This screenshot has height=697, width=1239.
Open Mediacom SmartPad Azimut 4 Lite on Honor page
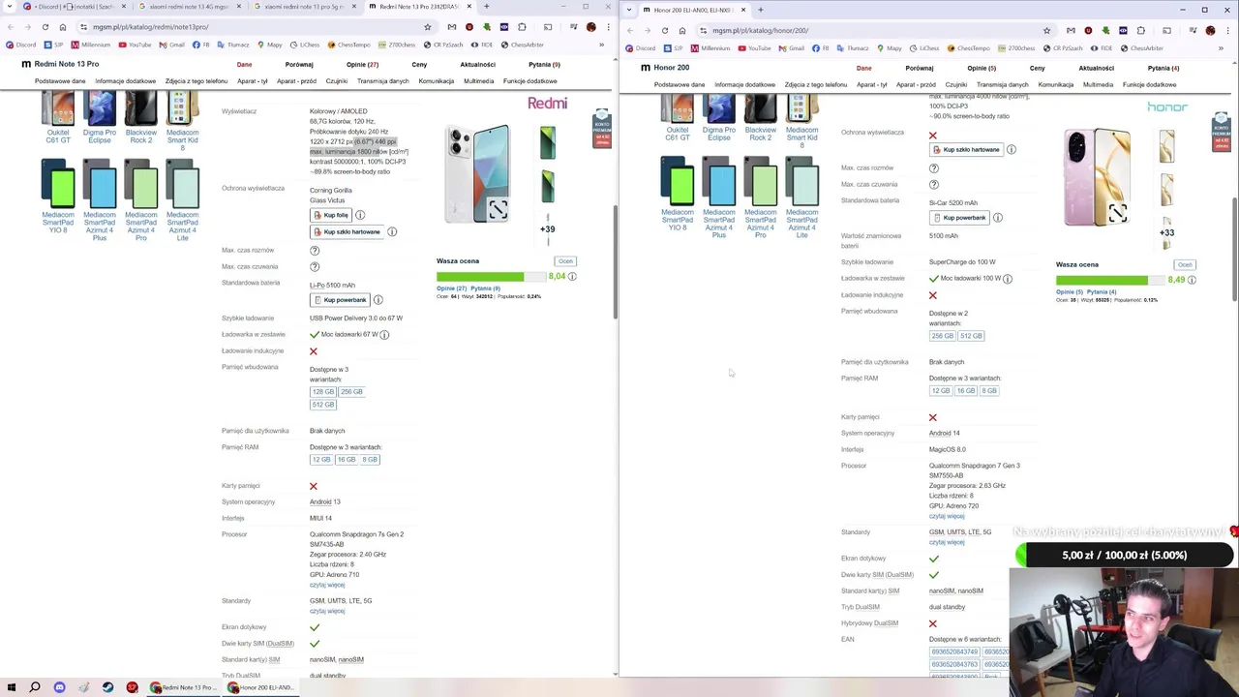coord(801,197)
